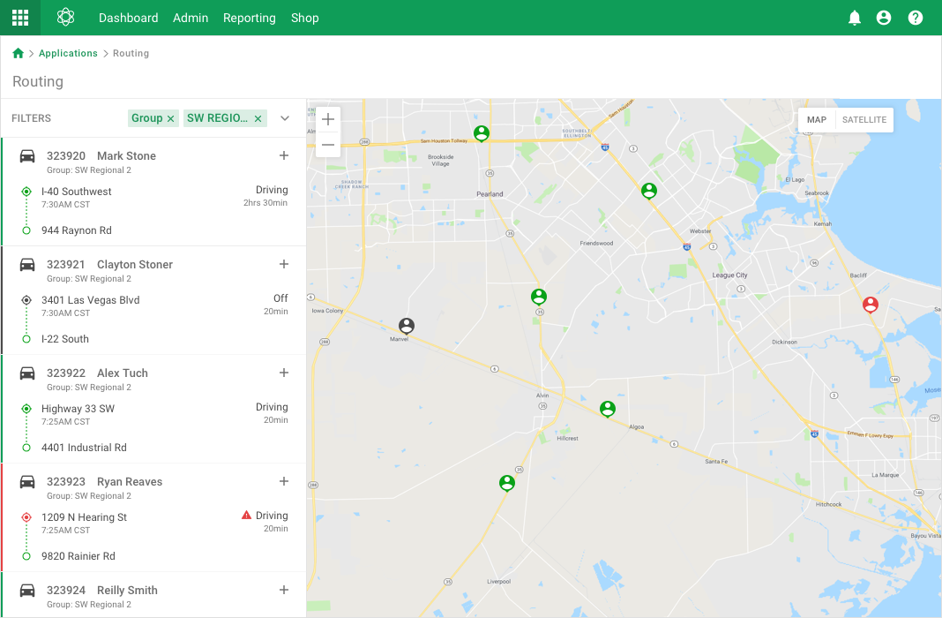Open the user account menu icon
Viewport: 942px width, 618px height.
(884, 18)
